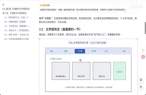Viewport: 146px width, 95px height.
Task: Grab the image's top-left resize handle
Action: click(x=39, y=39)
